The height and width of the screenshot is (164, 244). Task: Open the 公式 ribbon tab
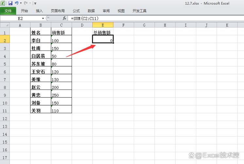coord(76,11)
